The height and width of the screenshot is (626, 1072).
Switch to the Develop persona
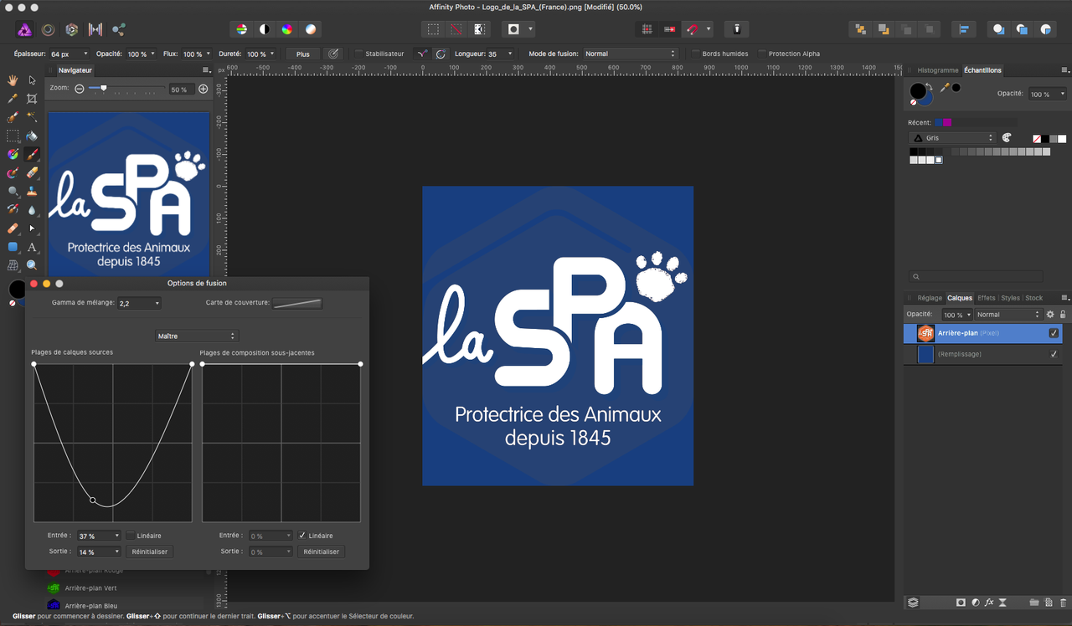coord(72,29)
